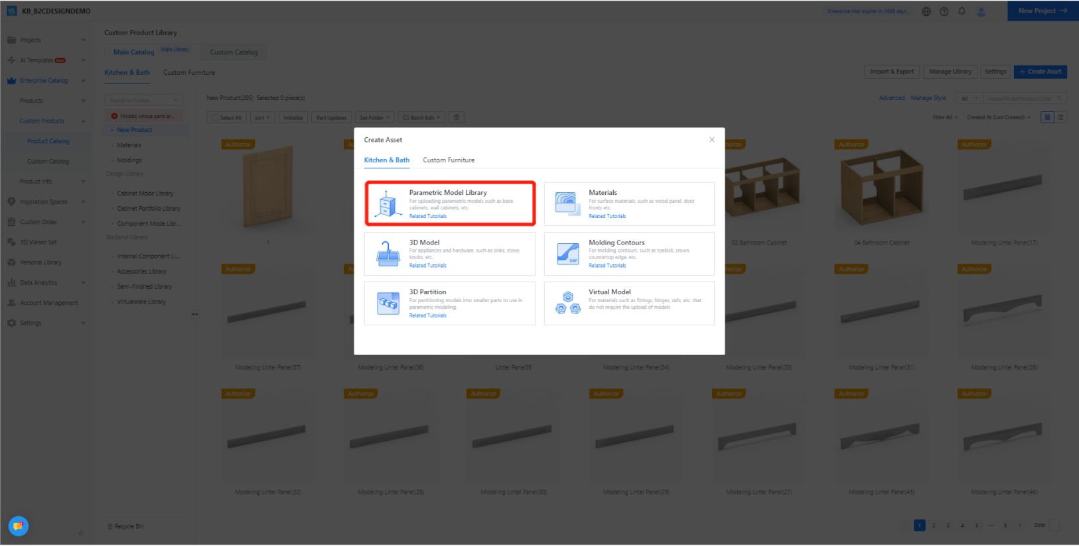Click the Virtual Model hex nuts icon
The height and width of the screenshot is (546, 1079).
[x=567, y=303]
